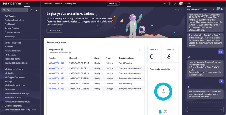Viewport: 226px width, 115px height.
Task: Open the discussions chat icon in header
Action: pos(165,3)
